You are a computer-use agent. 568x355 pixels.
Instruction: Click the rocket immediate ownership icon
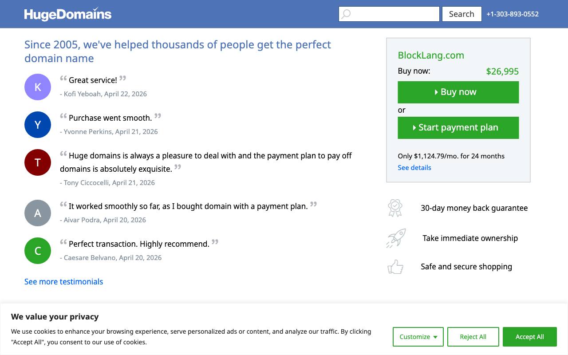[396, 238]
